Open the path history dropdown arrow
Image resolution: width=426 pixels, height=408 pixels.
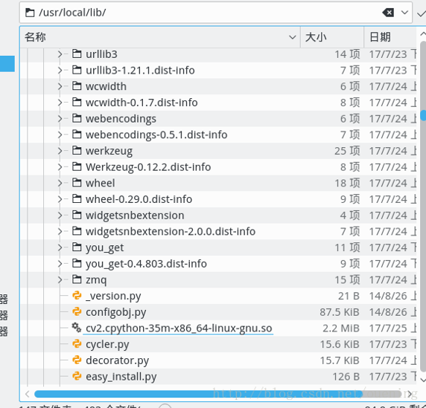[405, 13]
